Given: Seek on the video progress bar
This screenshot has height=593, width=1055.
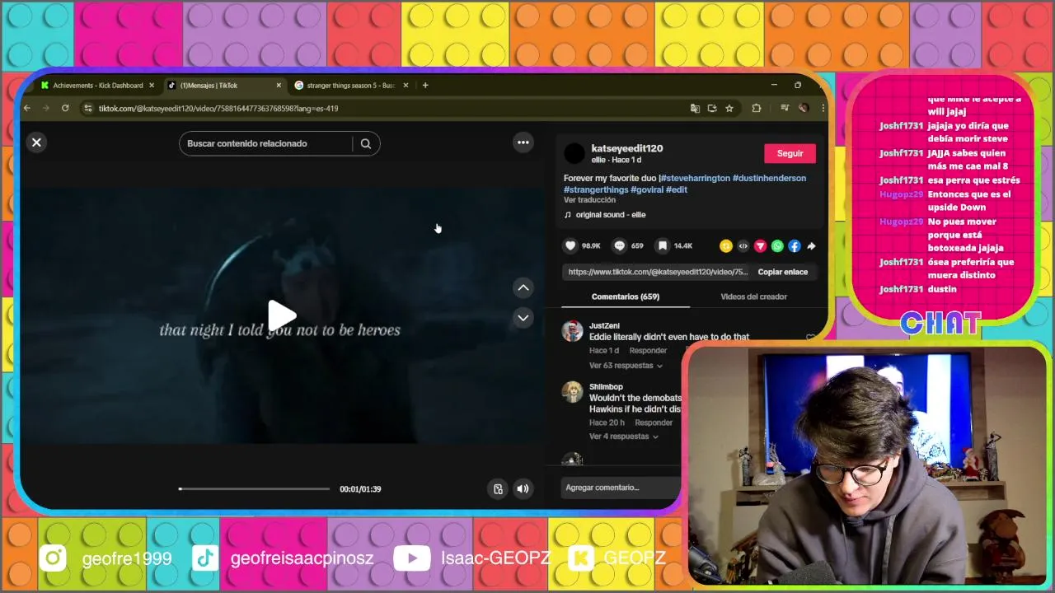Looking at the screenshot, I should (254, 488).
